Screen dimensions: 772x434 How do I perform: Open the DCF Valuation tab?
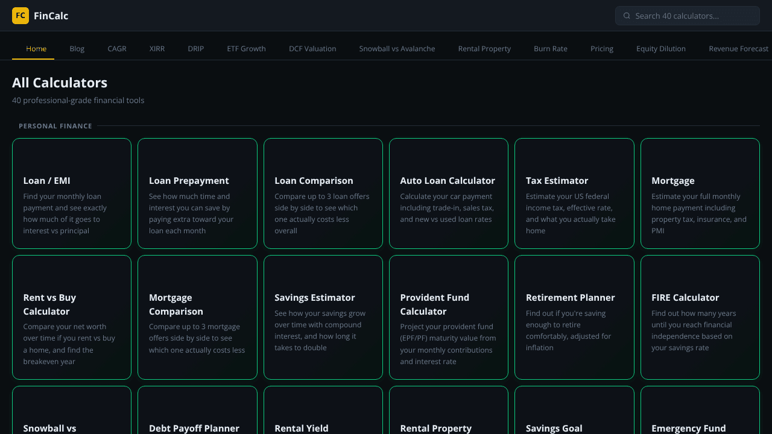[312, 48]
